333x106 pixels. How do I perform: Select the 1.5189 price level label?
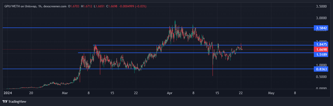321,55
